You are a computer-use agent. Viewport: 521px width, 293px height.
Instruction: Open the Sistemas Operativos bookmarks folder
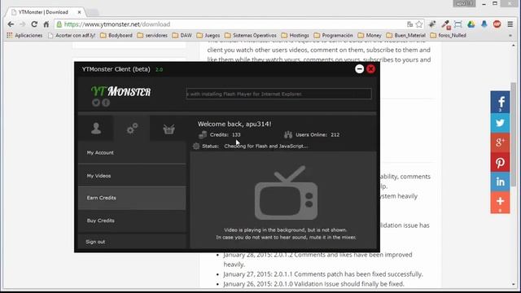pyautogui.click(x=251, y=35)
